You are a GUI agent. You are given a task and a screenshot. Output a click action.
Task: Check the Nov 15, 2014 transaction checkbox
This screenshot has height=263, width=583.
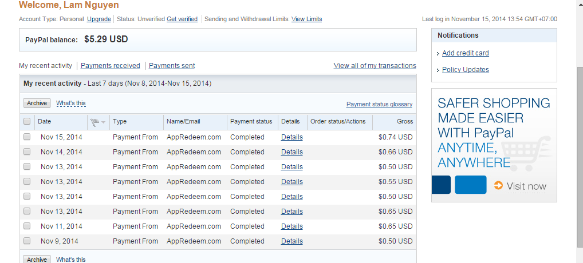pos(27,137)
